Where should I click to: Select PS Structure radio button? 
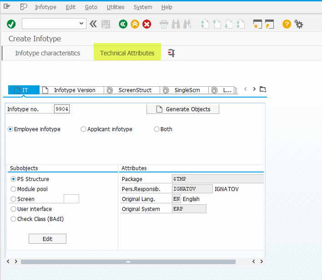point(13,179)
